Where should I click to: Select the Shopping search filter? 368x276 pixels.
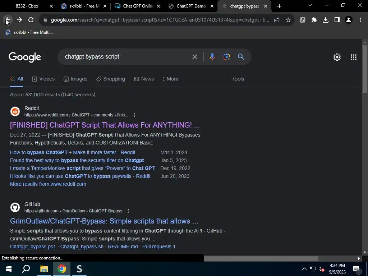[111, 79]
